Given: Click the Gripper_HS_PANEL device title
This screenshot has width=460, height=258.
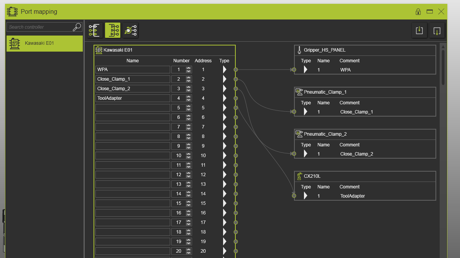Looking at the screenshot, I should click(325, 50).
